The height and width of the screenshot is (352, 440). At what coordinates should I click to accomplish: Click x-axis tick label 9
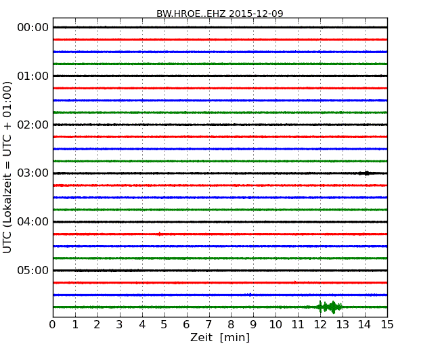click(x=253, y=325)
